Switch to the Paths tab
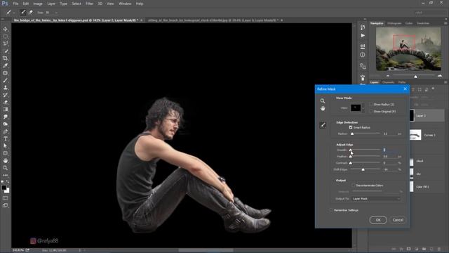Screen dimensions: 449x253 click(402, 82)
